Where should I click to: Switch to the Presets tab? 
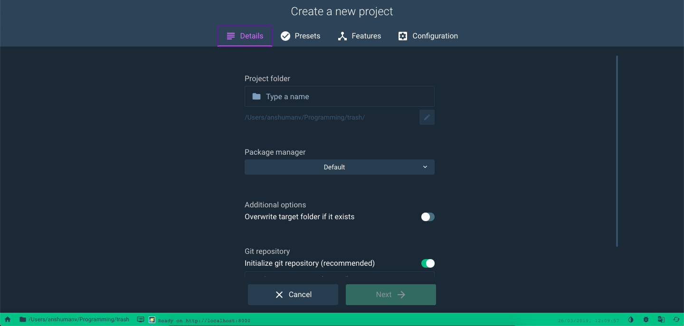pyautogui.click(x=300, y=36)
